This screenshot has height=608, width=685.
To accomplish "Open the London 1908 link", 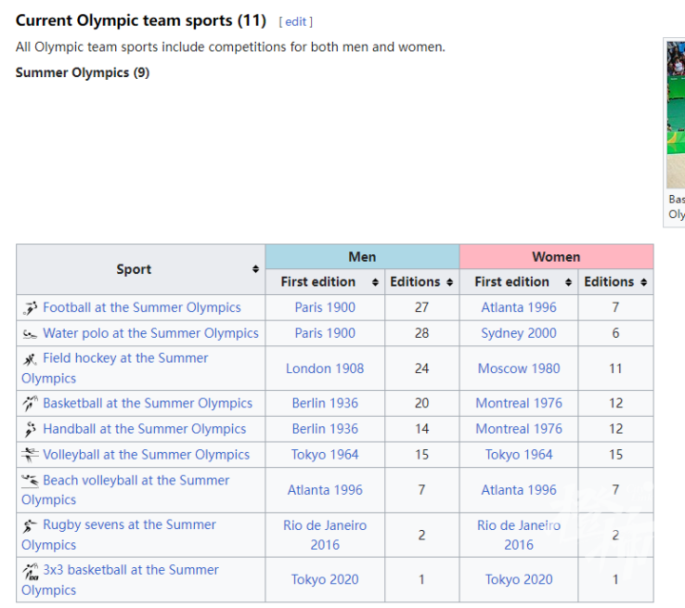I will coord(324,368).
